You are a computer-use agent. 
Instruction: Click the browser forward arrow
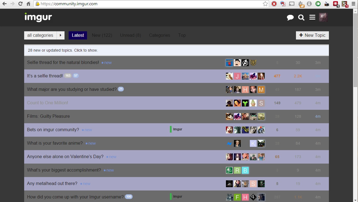12,4
